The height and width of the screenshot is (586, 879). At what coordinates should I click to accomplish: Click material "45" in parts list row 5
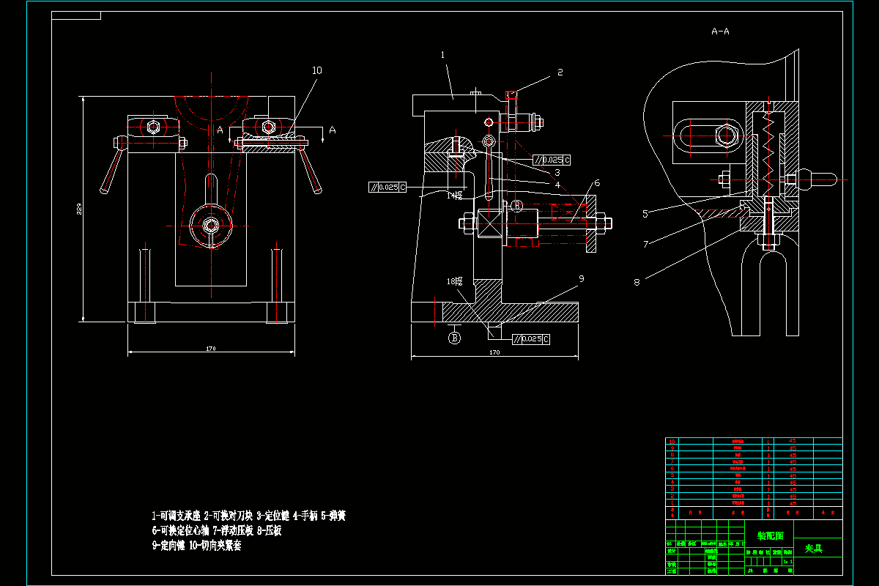pos(793,475)
